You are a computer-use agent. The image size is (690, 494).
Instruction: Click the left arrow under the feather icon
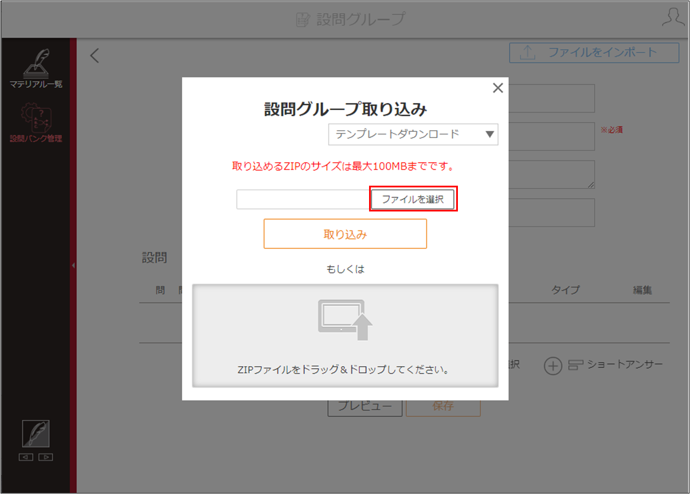tap(25, 457)
